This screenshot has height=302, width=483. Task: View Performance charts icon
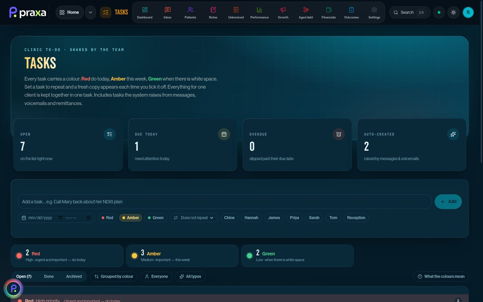click(x=259, y=13)
